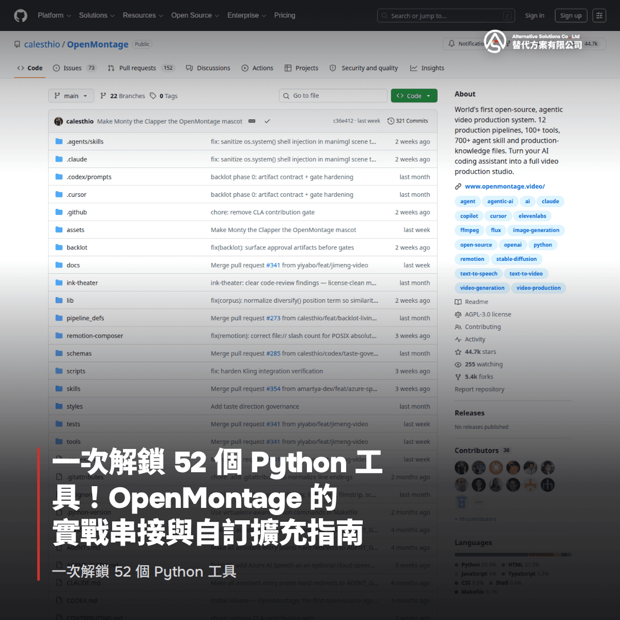620x620 pixels.
Task: Click the Report repository link
Action: click(479, 389)
